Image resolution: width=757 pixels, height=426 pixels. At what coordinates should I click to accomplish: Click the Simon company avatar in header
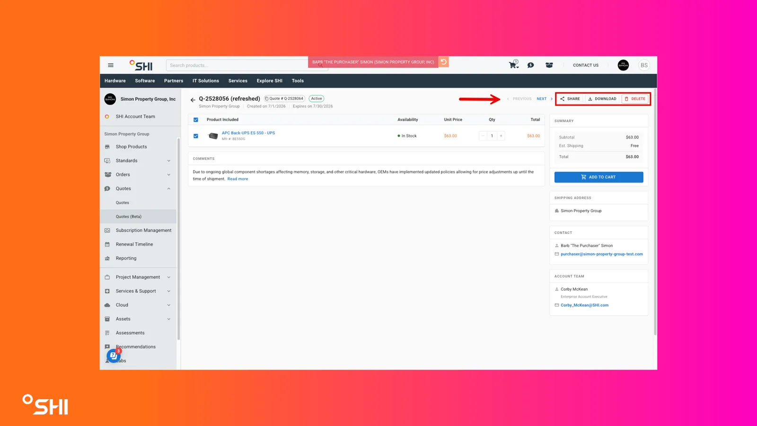(x=623, y=65)
